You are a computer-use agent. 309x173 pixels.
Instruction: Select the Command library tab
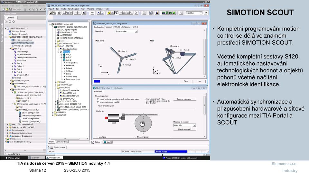(x=62, y=142)
